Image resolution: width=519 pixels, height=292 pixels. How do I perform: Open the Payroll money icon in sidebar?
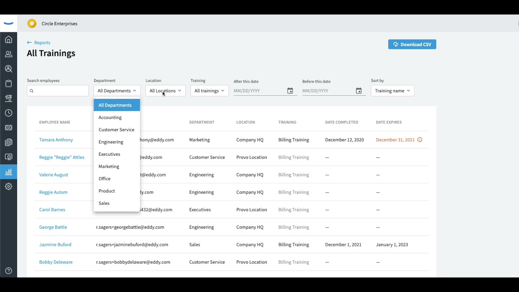tap(9, 128)
